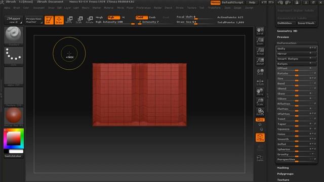The image size is (324, 182).
Task: Click the AAHalf antialiased half-size icon
Action: coord(260,61)
